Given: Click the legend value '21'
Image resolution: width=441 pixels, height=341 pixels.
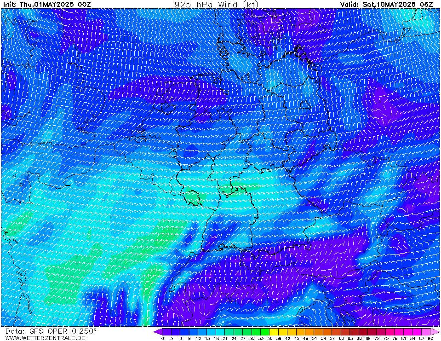Looking at the screenshot, I should 225,338.
